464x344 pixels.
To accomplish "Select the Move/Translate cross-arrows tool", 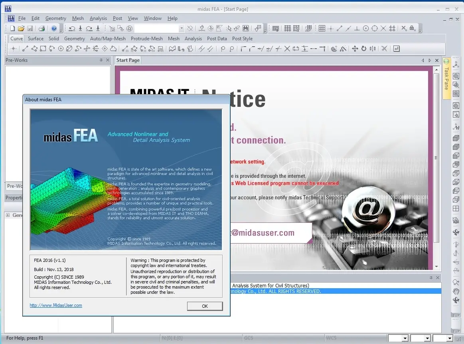I will point(355,49).
